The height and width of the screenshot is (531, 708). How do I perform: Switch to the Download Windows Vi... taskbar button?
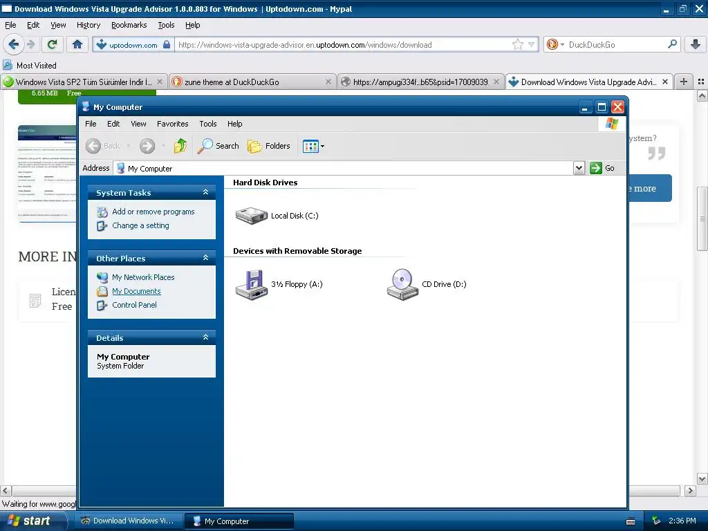tap(129, 521)
